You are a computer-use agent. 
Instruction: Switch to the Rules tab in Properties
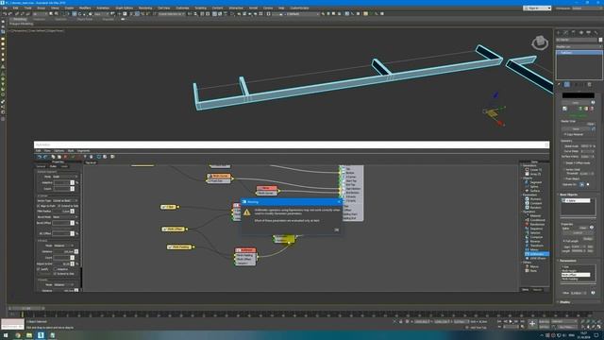tap(53, 166)
